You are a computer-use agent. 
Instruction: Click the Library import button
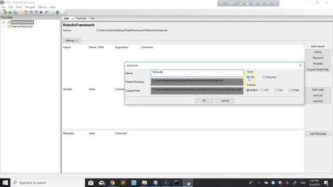click(318, 52)
